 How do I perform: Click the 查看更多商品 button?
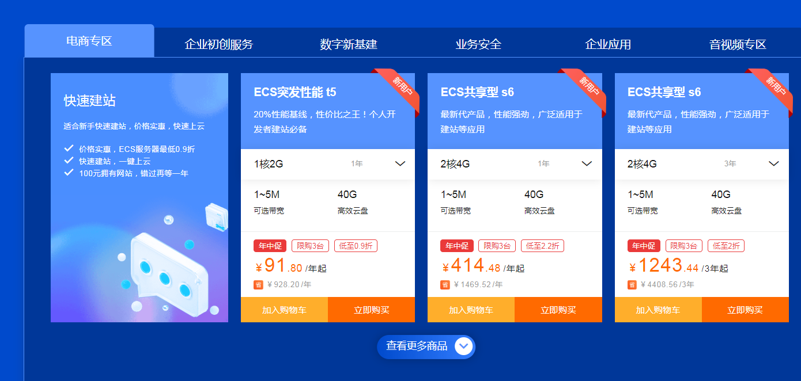pyautogui.click(x=426, y=346)
